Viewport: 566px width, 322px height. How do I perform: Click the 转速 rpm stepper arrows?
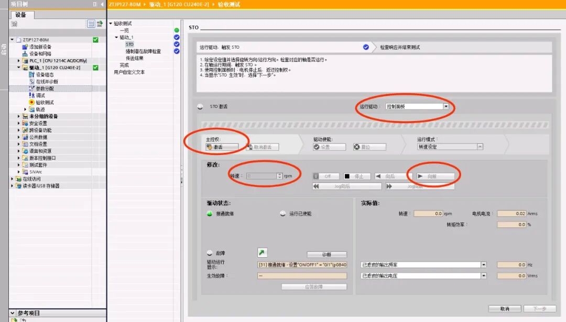tap(279, 176)
